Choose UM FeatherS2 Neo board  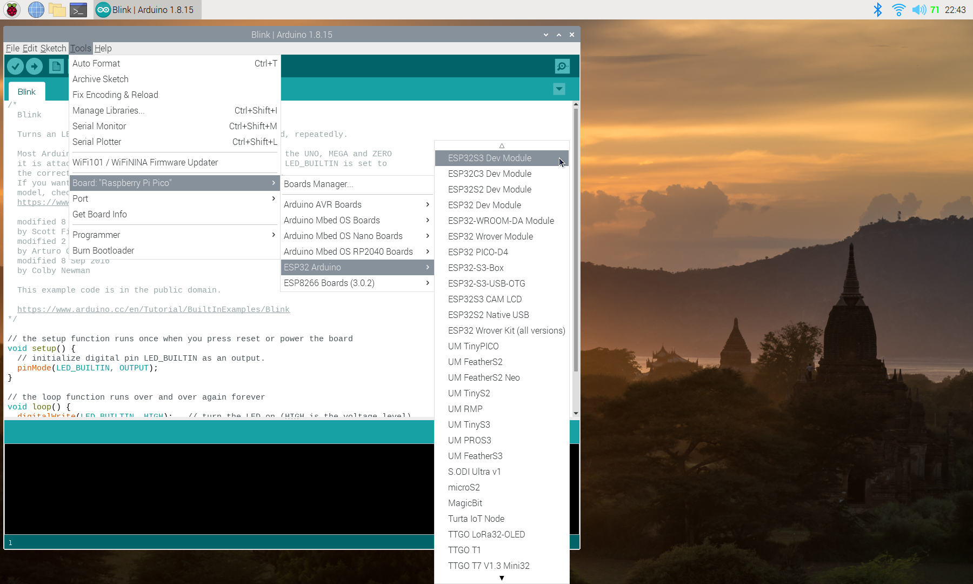[x=502, y=377]
